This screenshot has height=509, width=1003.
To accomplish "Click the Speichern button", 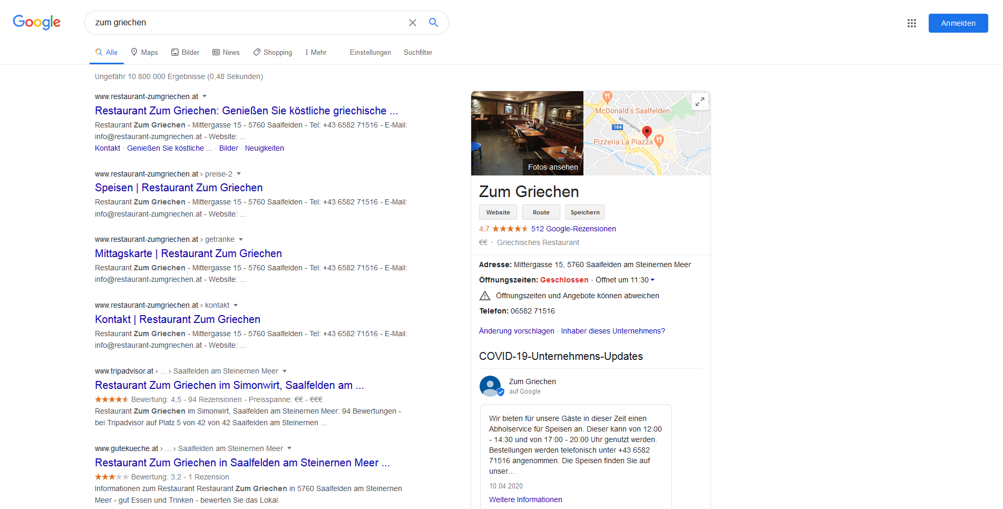I will (x=585, y=212).
